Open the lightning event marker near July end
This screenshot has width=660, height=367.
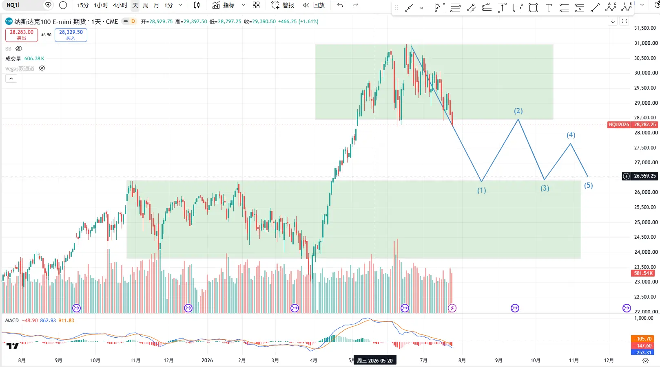click(452, 308)
